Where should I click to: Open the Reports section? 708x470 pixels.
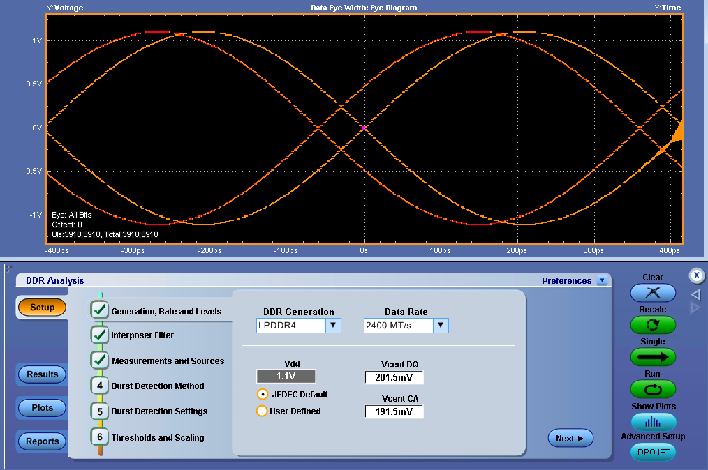point(43,441)
